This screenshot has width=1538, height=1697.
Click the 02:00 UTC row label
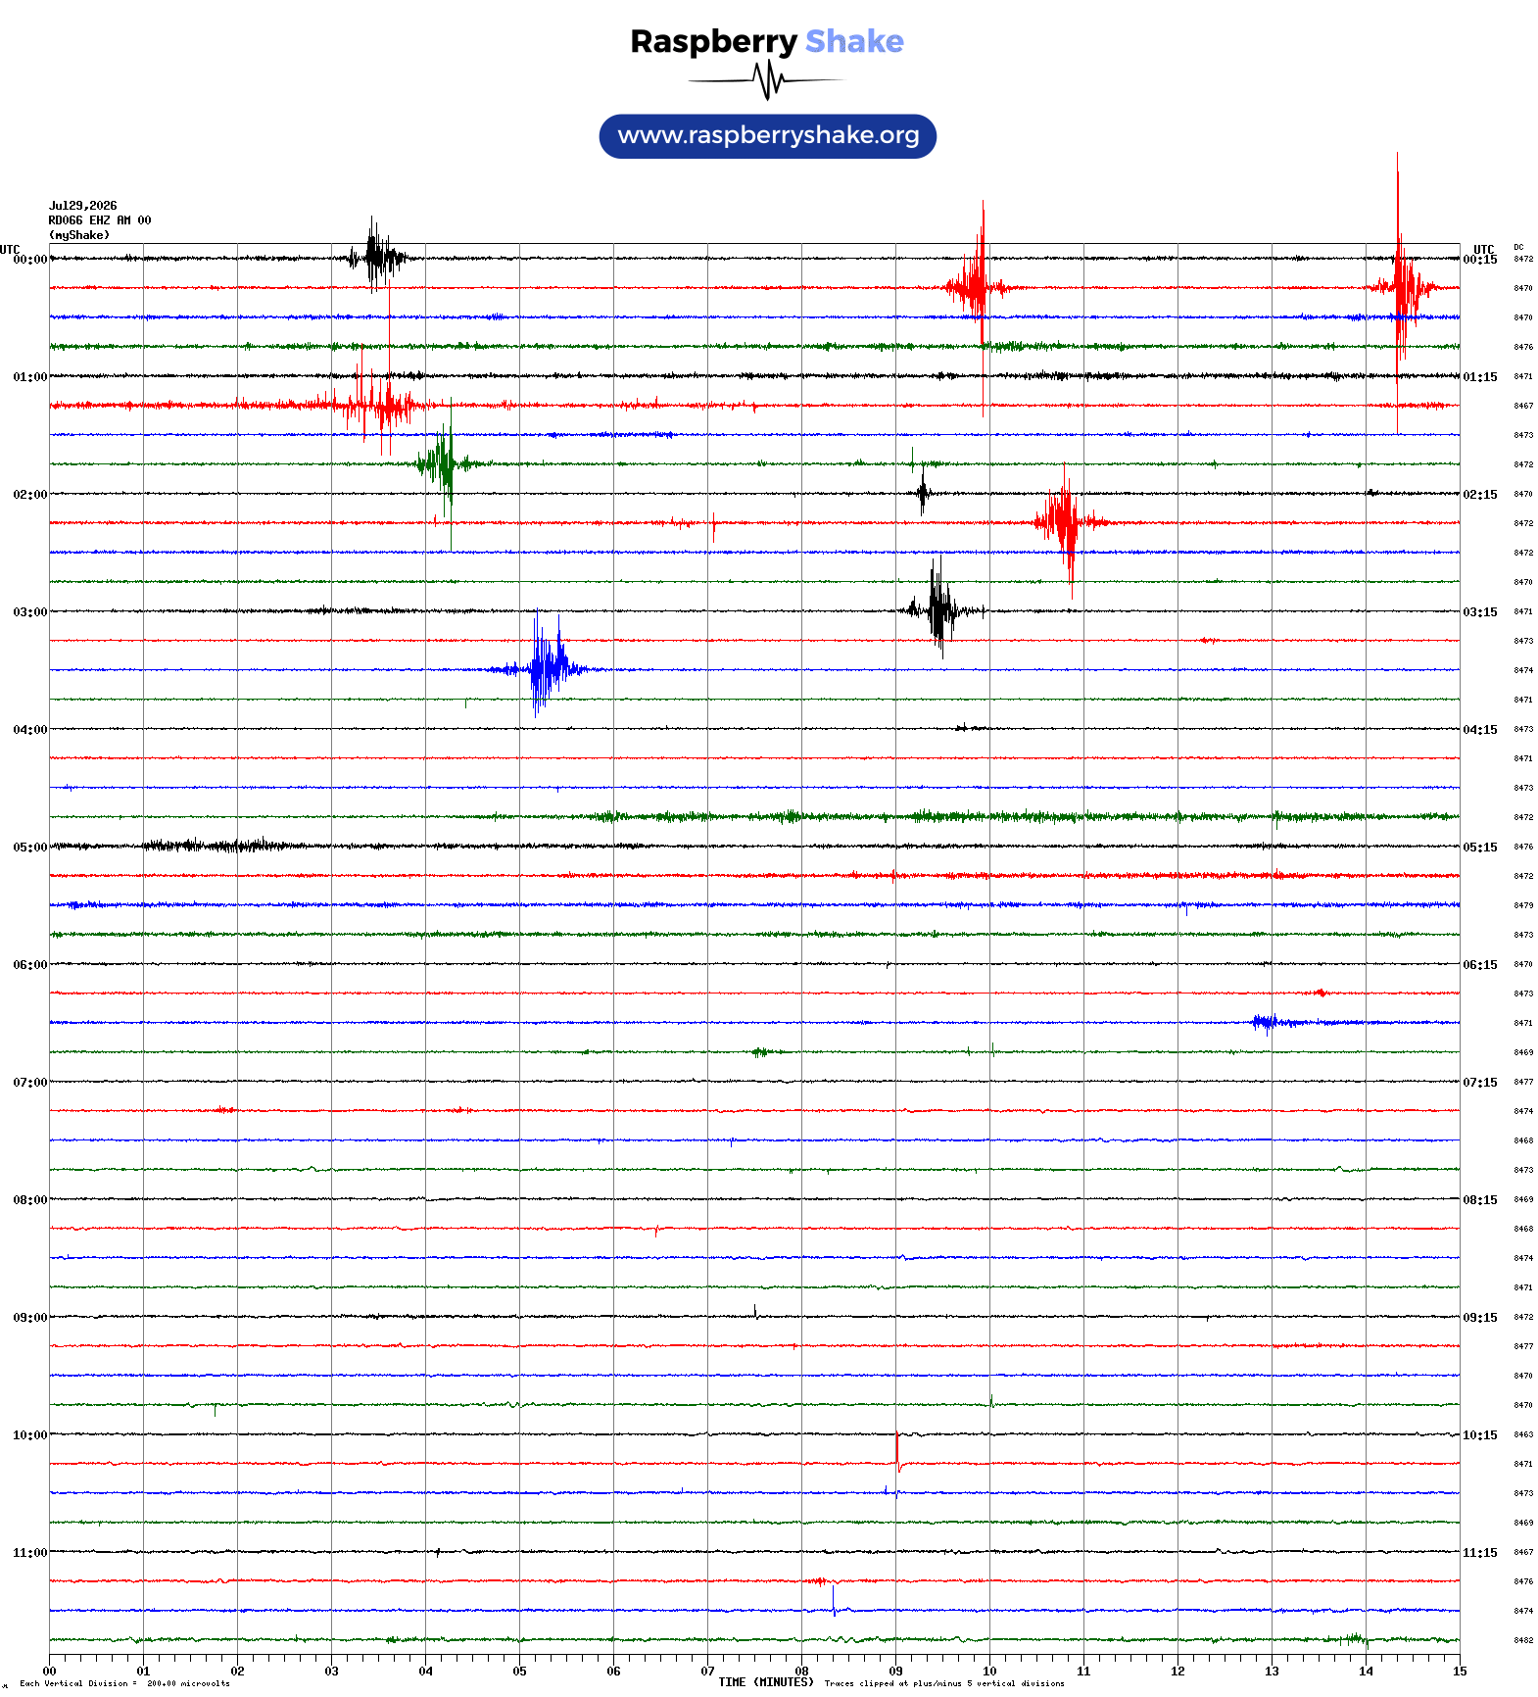[29, 495]
